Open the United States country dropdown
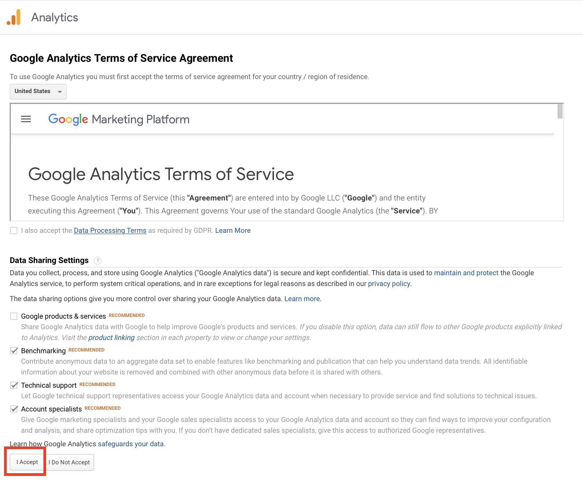 38,91
